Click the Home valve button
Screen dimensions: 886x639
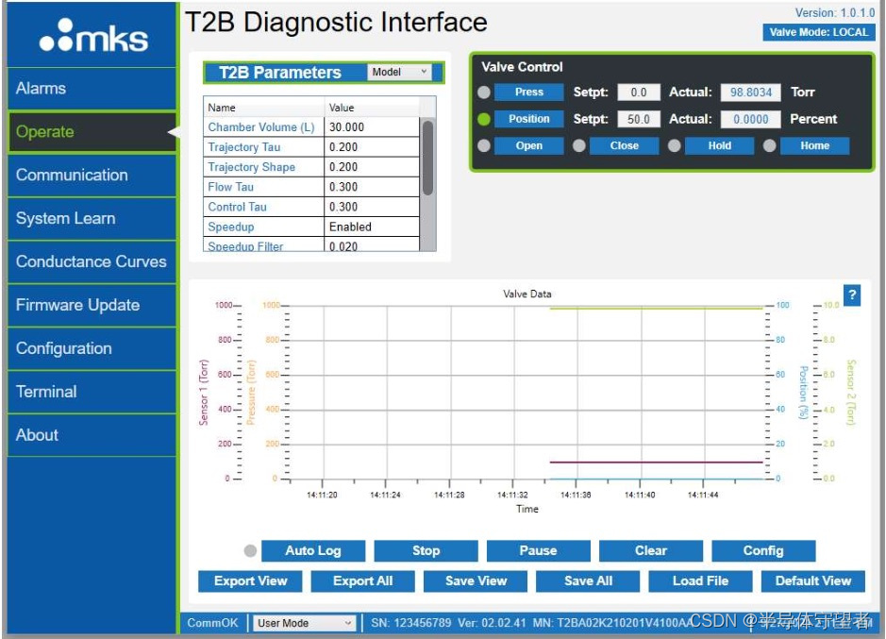point(814,146)
